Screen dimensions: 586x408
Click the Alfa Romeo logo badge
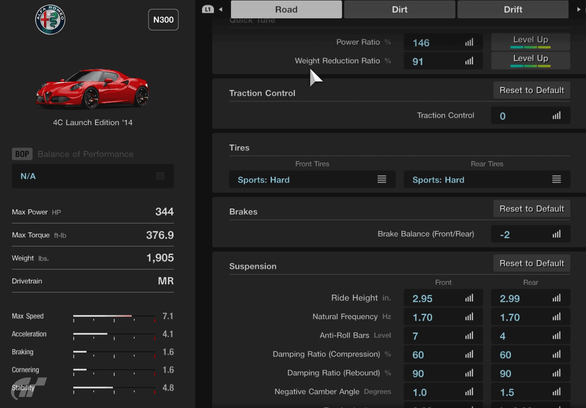[50, 20]
